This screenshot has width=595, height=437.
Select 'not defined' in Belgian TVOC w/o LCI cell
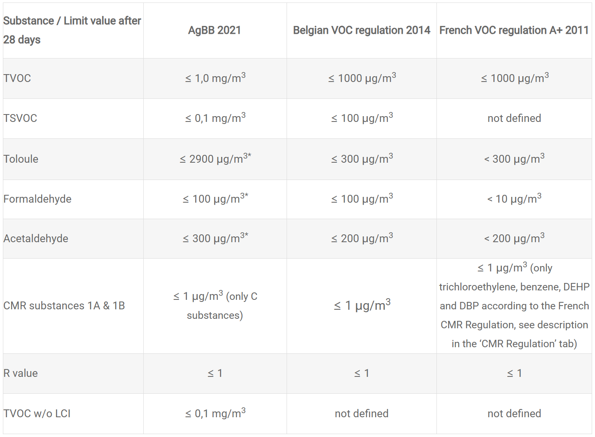(362, 414)
